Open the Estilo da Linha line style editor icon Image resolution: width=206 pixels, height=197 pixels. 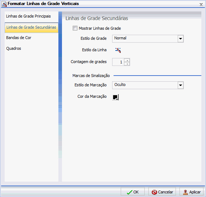click(118, 50)
